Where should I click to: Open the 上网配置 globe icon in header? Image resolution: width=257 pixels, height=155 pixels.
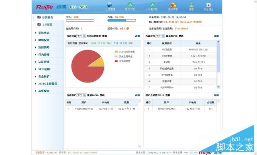(110, 4)
